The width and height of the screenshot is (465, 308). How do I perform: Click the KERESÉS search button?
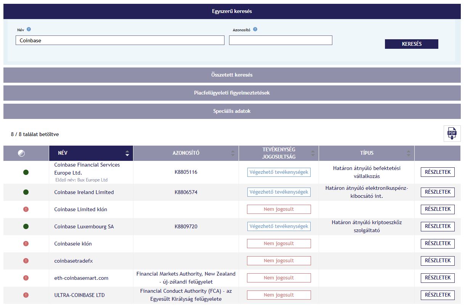[x=412, y=44]
